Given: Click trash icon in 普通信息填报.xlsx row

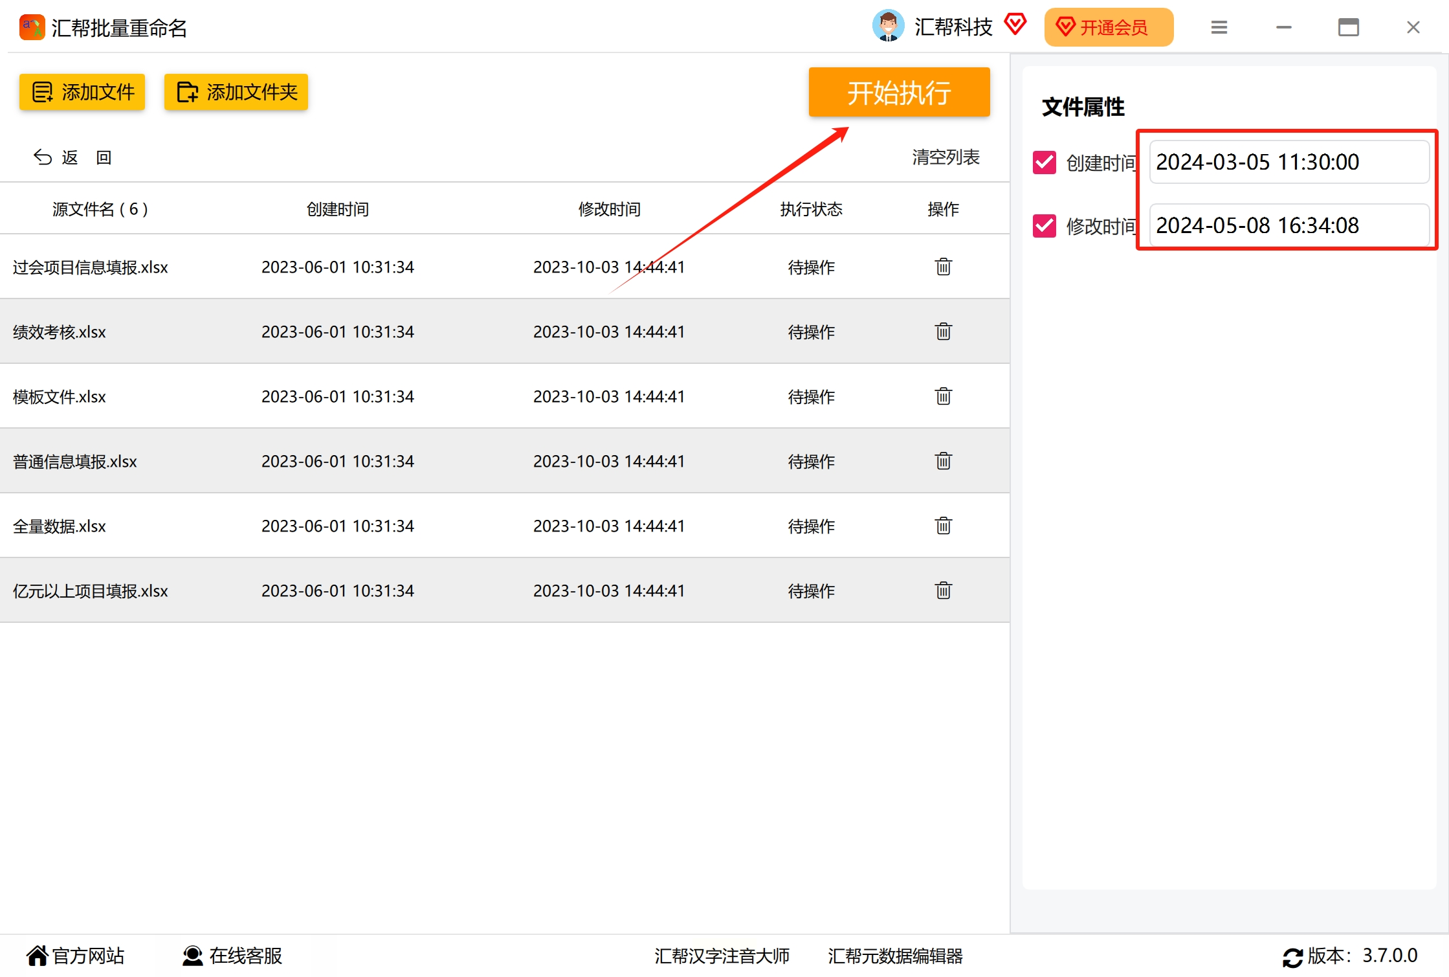Looking at the screenshot, I should (x=943, y=461).
